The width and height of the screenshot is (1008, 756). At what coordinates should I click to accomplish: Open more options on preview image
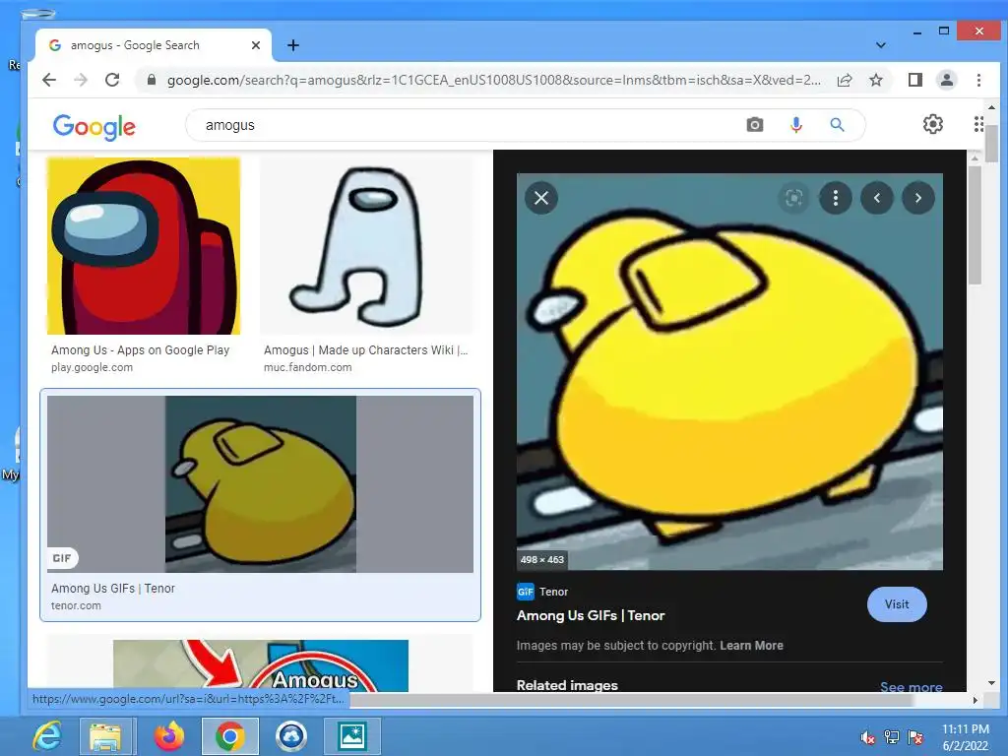coord(836,198)
